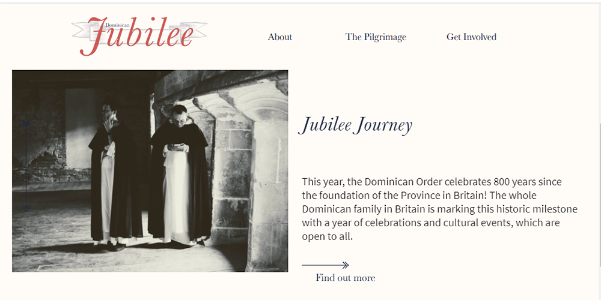Image resolution: width=601 pixels, height=300 pixels.
Task: Click the double-headed arrow above Find out more
Action: pos(325,265)
